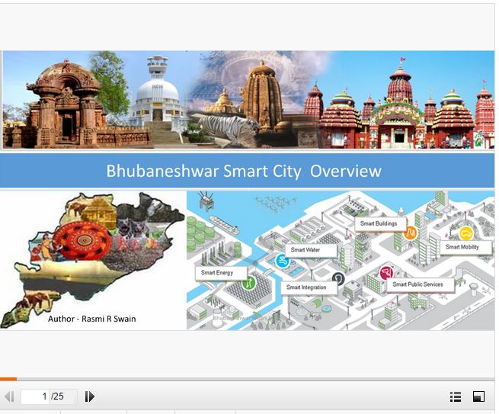499x414 pixels.
Task: Click the Smart Water blue icon
Action: tap(283, 262)
